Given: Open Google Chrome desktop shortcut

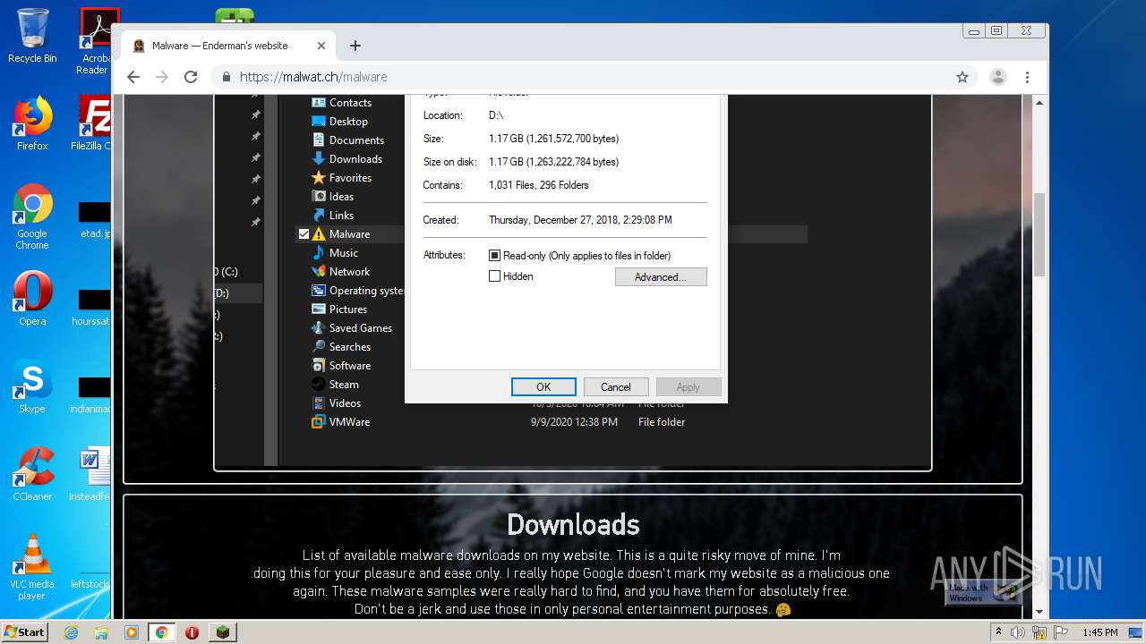Looking at the screenshot, I should [32, 216].
